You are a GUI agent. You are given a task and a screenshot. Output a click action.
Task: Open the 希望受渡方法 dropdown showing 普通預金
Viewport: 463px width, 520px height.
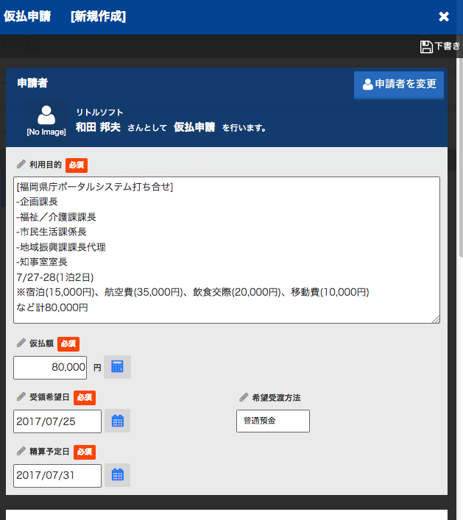click(x=273, y=421)
